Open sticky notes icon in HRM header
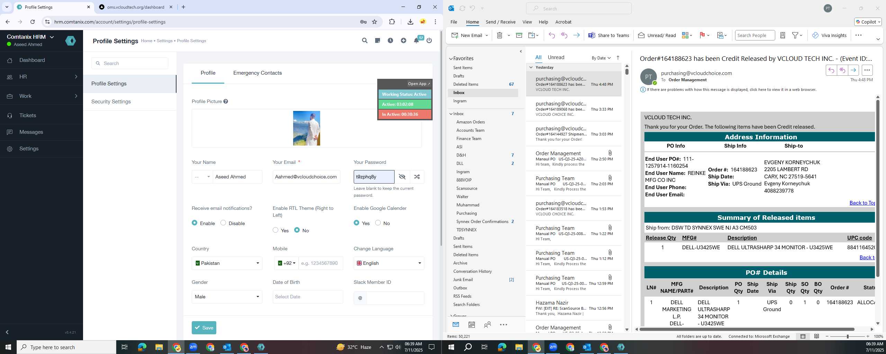This screenshot has width=886, height=354. 378,41
